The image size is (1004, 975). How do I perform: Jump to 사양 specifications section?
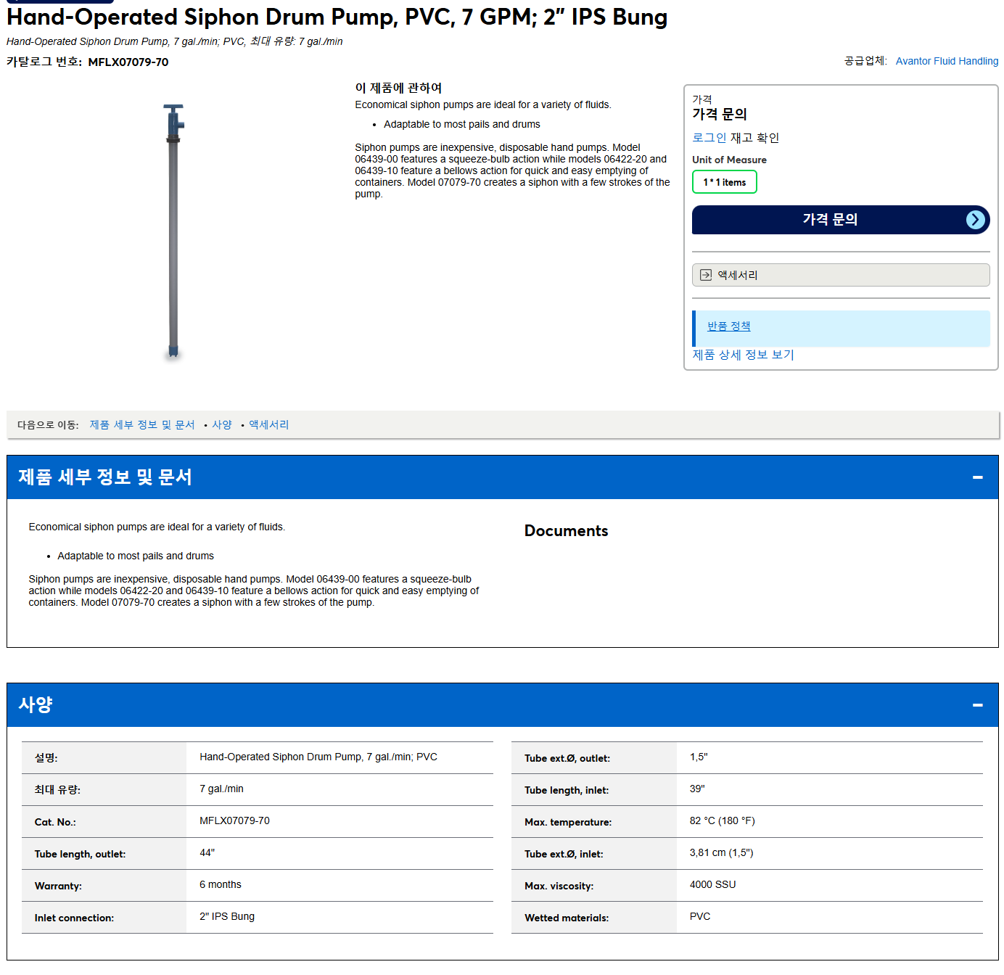(x=222, y=425)
